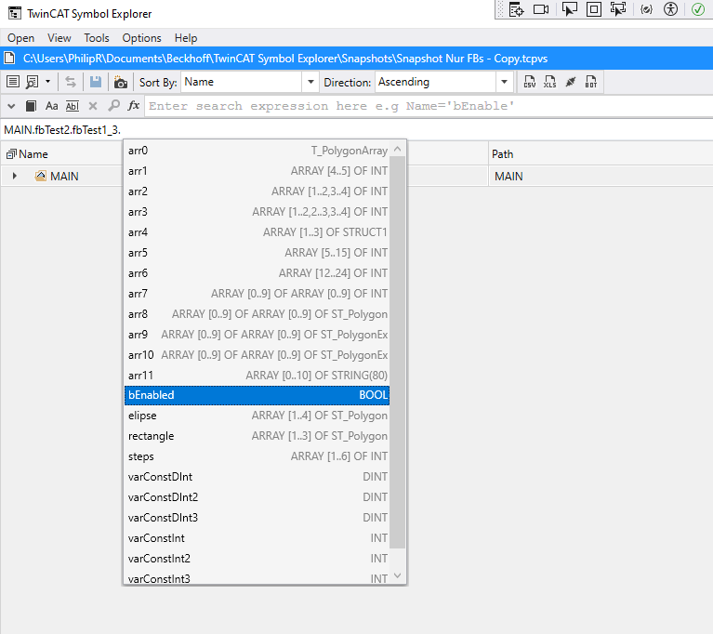
Task: Click the Name column header
Action: point(33,154)
